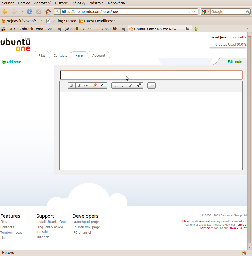
Task: Set smallest font size button
Action: click(115, 86)
